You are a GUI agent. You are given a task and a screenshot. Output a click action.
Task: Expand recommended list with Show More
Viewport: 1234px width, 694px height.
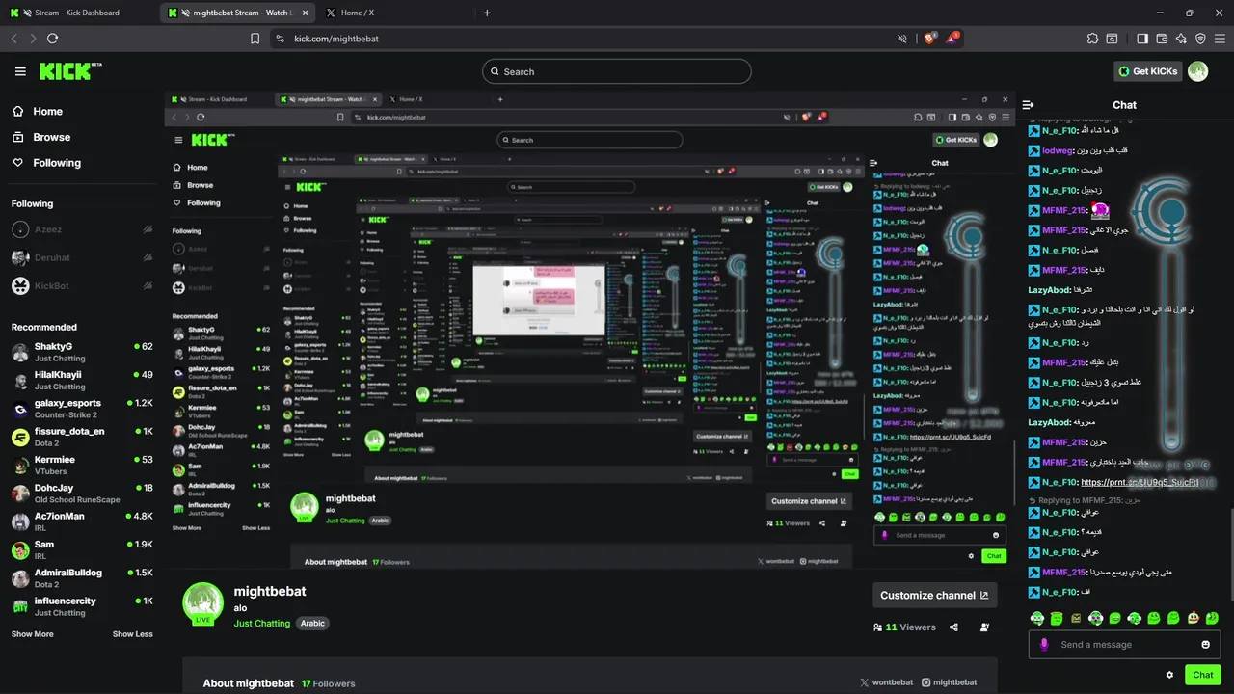point(32,634)
